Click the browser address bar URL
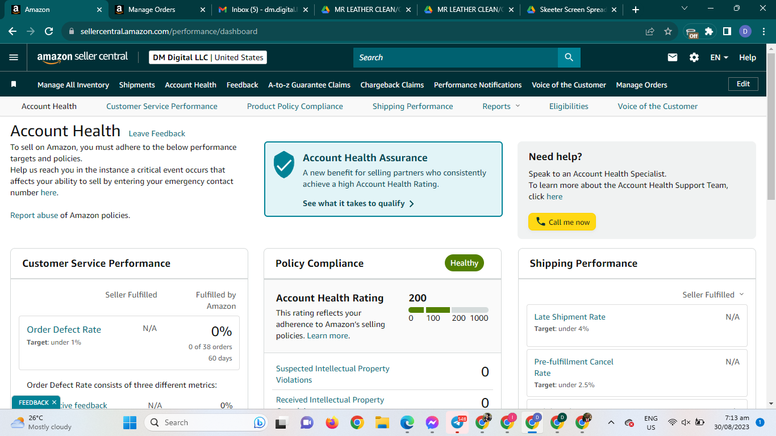This screenshot has width=776, height=436. tap(169, 31)
